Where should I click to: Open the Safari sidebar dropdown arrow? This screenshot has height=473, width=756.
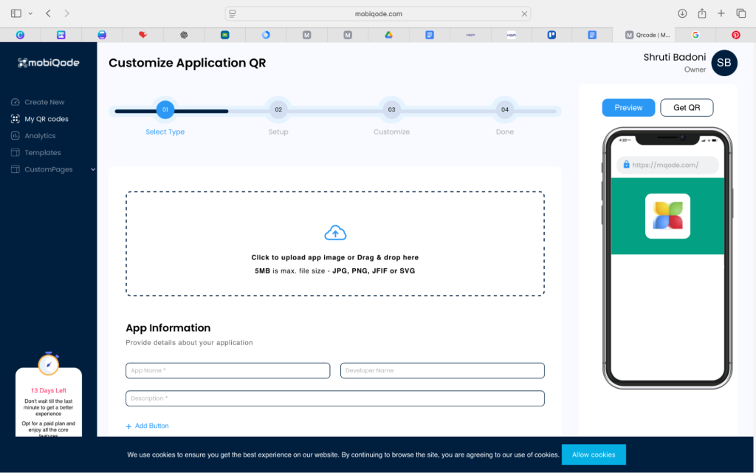pos(30,13)
